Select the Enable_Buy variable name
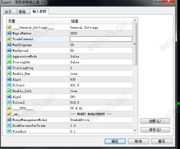 coord(21,74)
